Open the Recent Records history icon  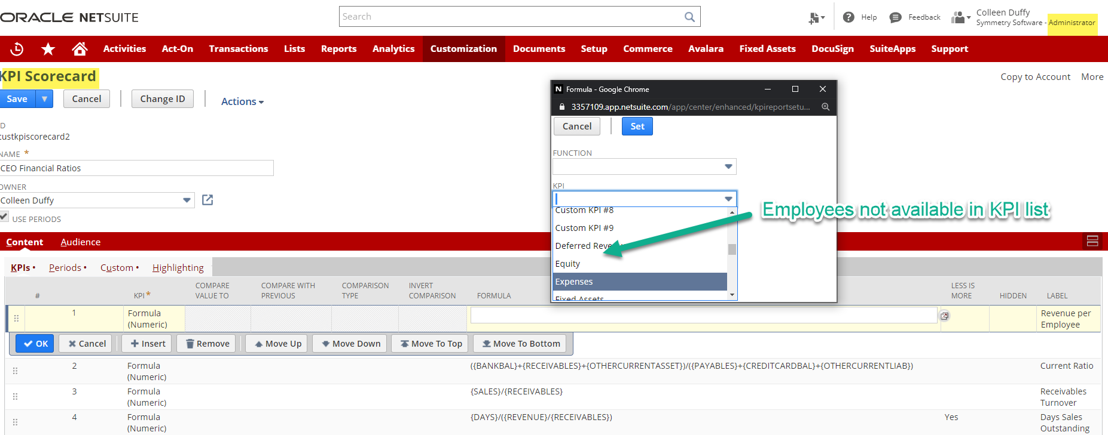point(17,49)
